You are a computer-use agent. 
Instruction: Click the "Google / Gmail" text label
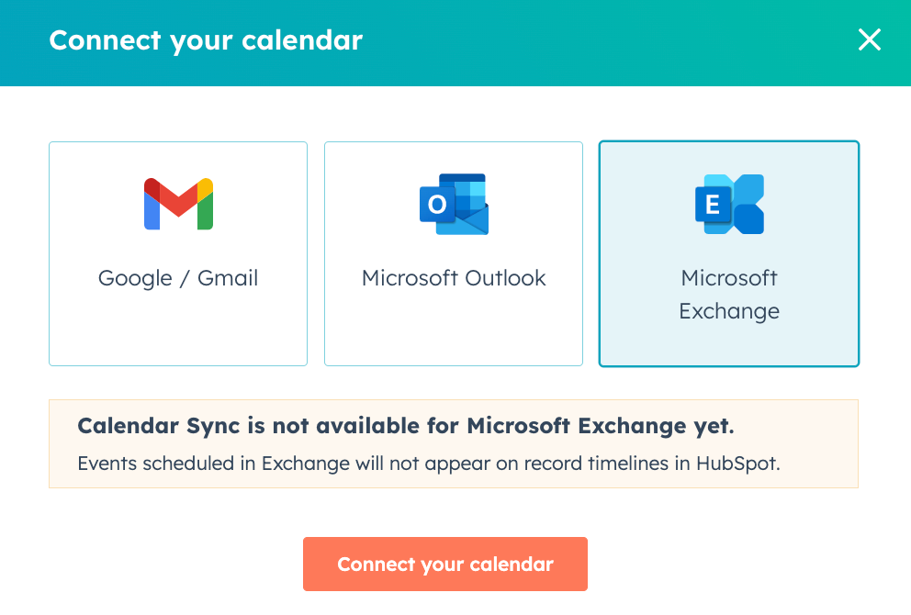[x=178, y=278]
